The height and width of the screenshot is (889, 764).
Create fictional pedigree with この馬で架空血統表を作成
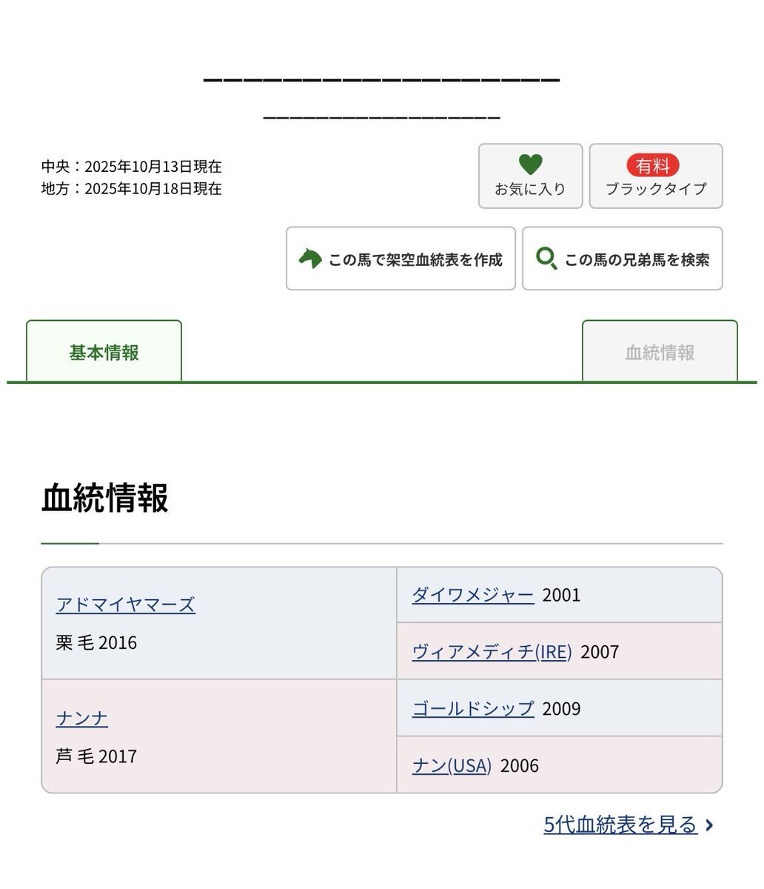pyautogui.click(x=401, y=259)
